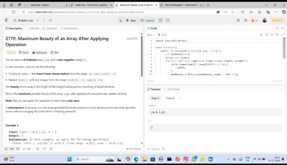Viewport: 287px width, 165px height.
Task: Open WhatsApp from the taskbar
Action: point(194,159)
